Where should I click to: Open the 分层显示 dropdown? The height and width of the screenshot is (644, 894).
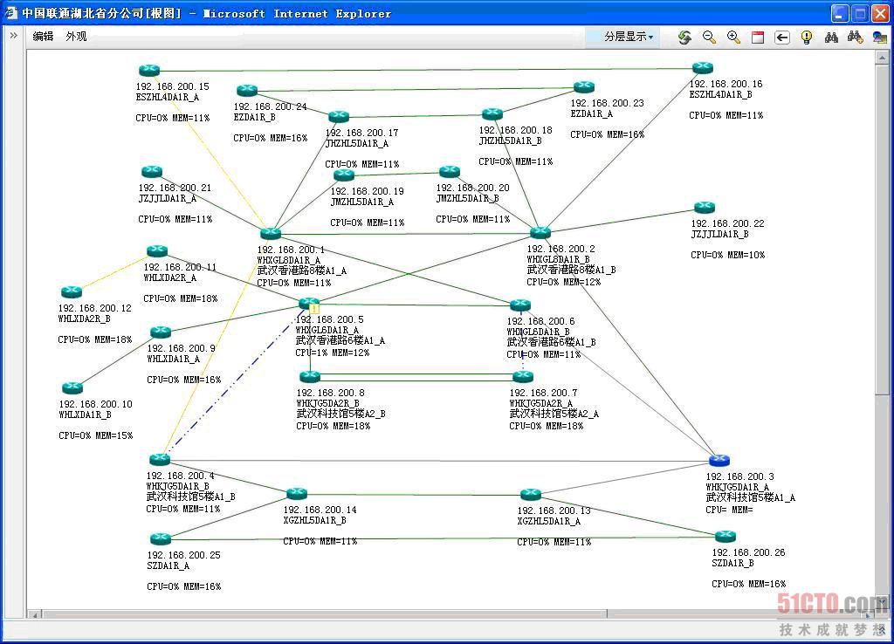click(629, 37)
